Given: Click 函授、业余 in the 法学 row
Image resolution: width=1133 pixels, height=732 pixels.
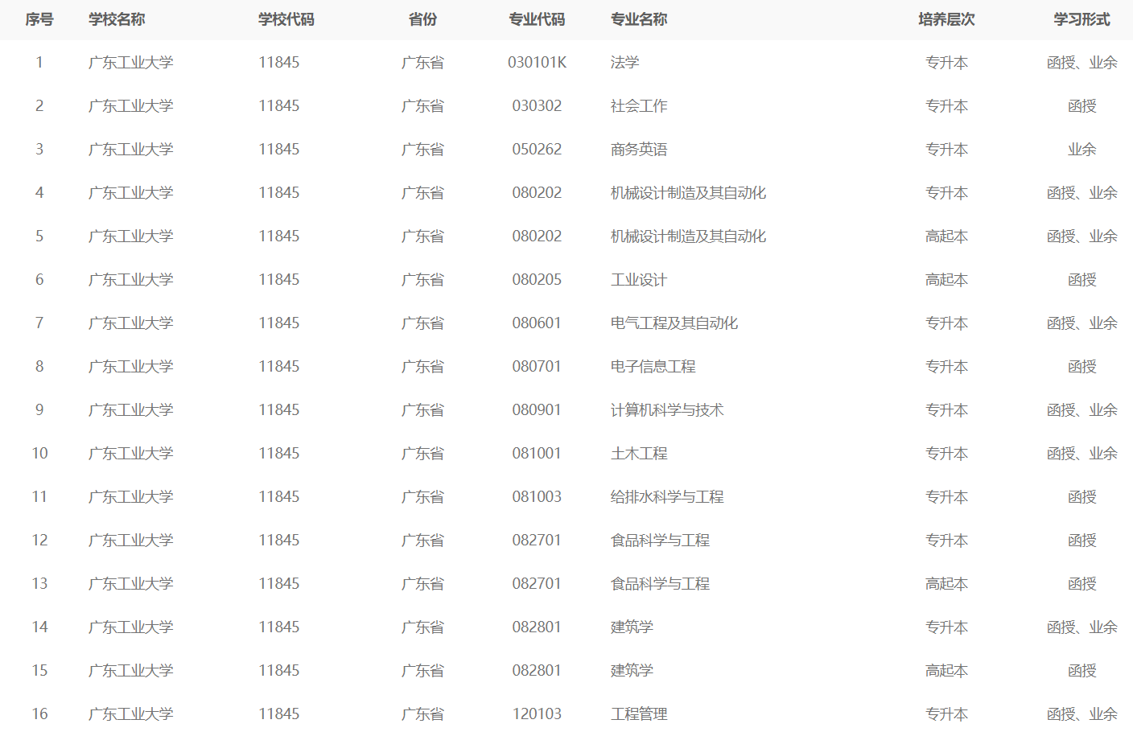Looking at the screenshot, I should [x=1081, y=63].
